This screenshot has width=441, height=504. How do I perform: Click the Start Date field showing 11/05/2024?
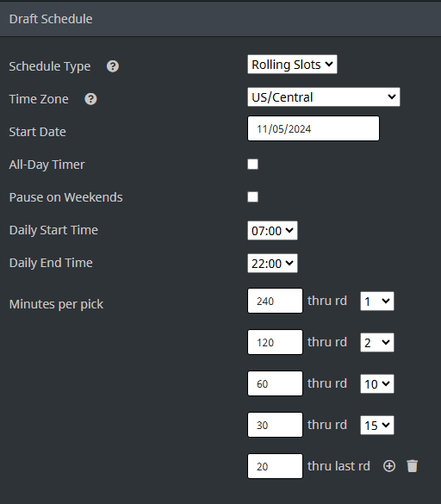314,128
